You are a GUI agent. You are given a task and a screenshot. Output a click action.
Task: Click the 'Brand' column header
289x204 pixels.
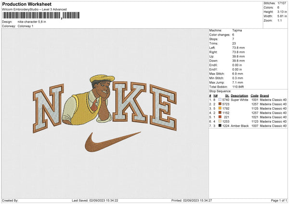click(264, 96)
